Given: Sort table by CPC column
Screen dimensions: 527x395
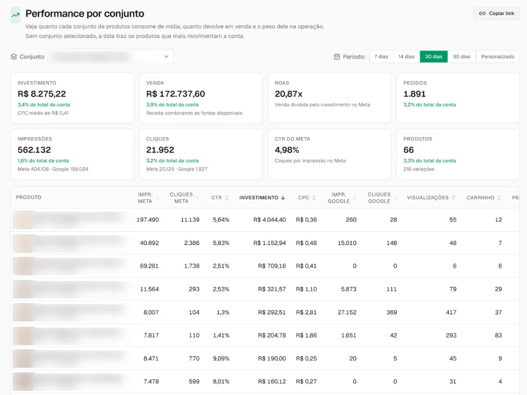Looking at the screenshot, I should tap(307, 198).
